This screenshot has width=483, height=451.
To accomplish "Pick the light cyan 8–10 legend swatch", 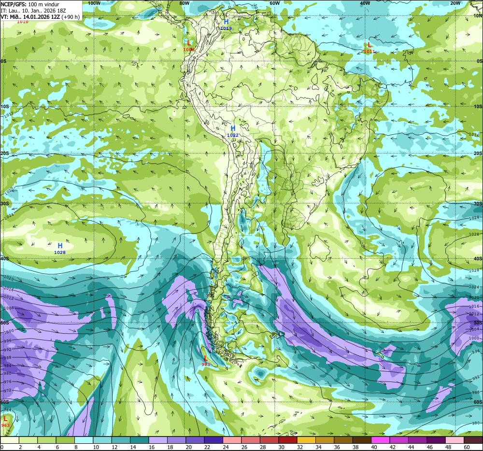I will [84, 440].
